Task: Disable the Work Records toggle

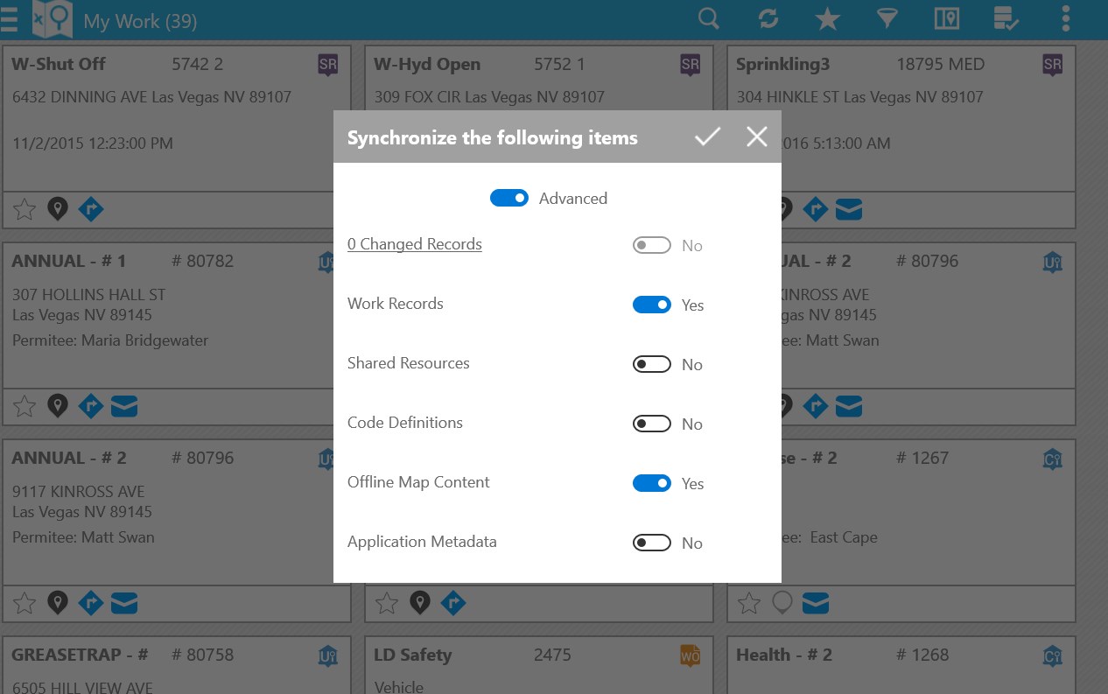Action: click(x=652, y=305)
